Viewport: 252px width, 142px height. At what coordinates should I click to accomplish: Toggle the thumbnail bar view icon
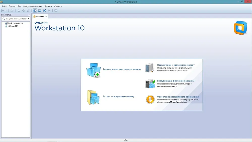click(40, 10)
